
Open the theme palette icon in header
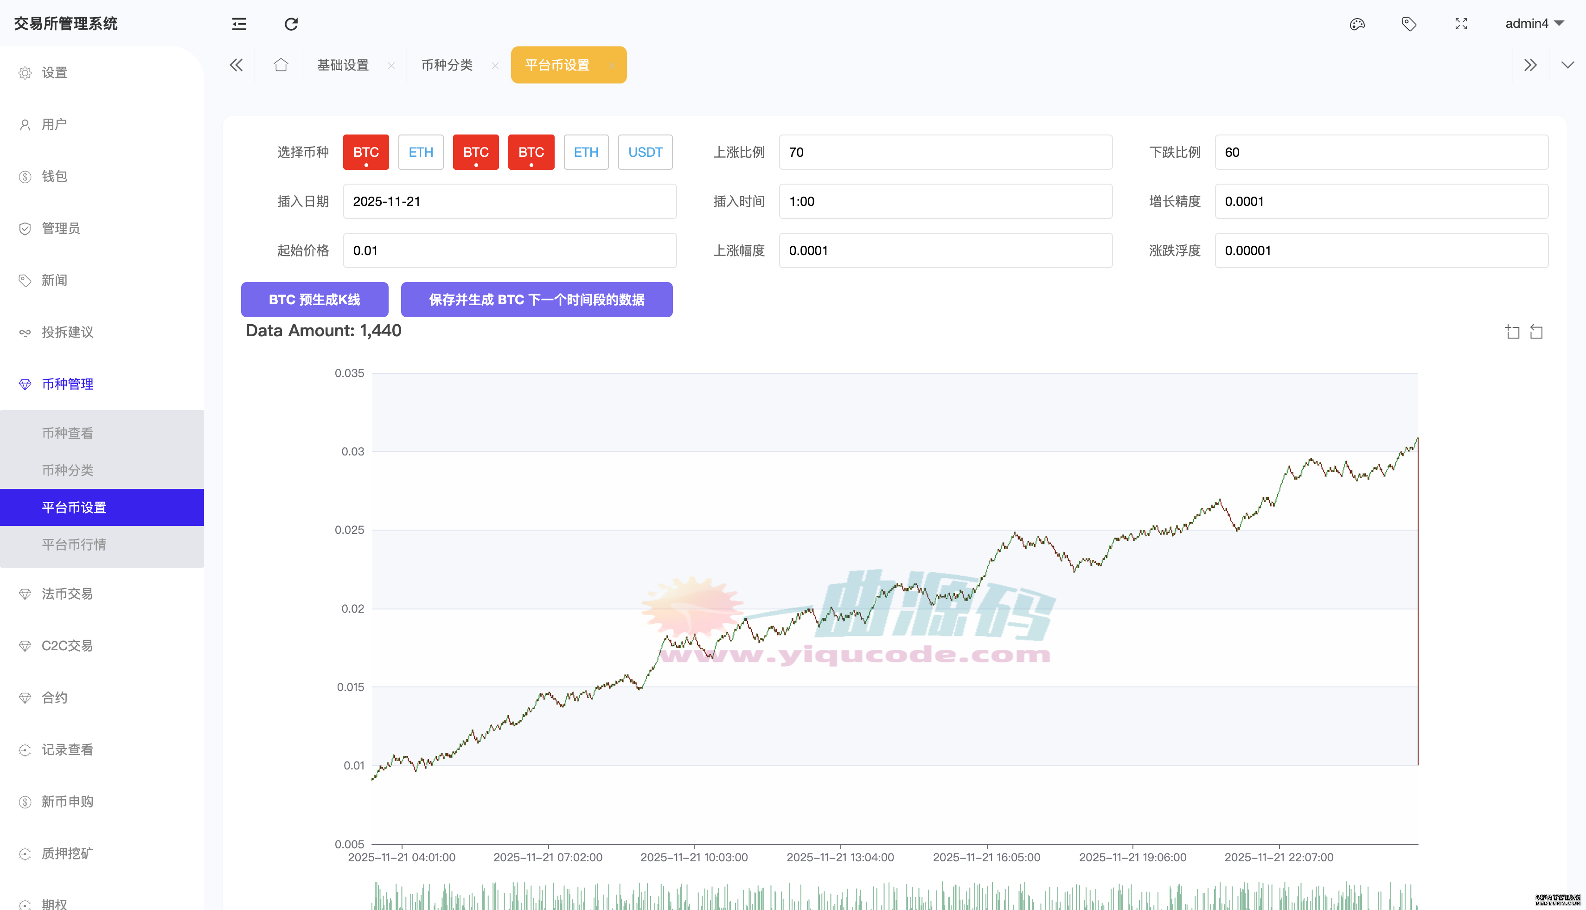click(x=1356, y=24)
